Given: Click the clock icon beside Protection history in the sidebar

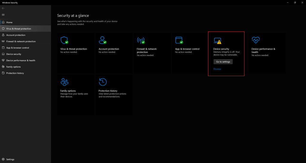Looking at the screenshot, I should (3, 73).
